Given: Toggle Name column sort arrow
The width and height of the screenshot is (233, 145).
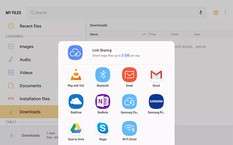Looking at the screenshot, I should [144, 35].
